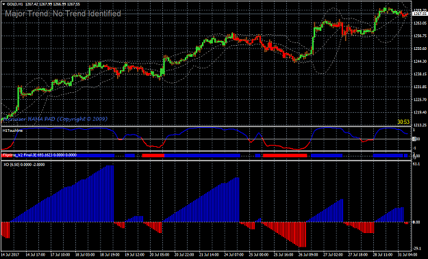Click price level 1244.30 on price axis

(x=420, y=62)
